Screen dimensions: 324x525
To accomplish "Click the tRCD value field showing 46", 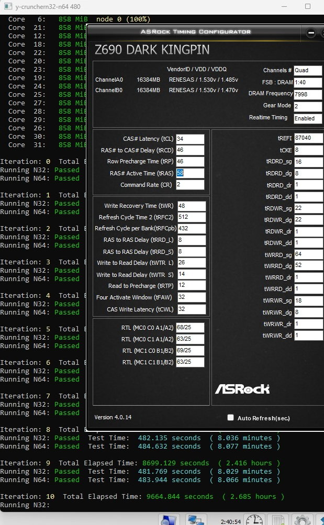I will [x=190, y=150].
